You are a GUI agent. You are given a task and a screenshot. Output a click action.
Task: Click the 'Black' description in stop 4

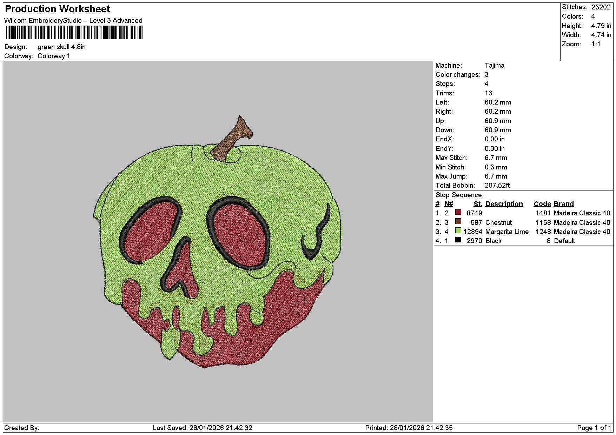493,241
